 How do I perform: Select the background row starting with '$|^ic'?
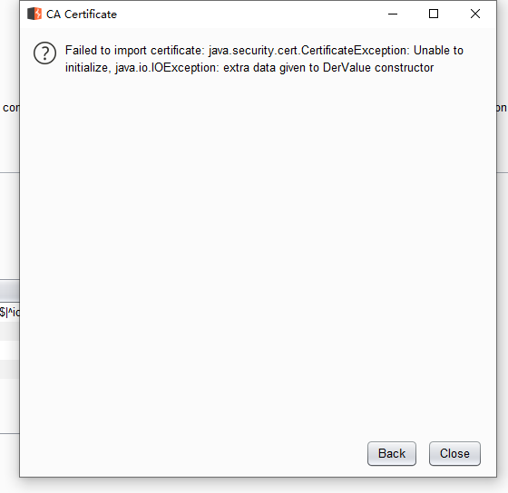10,313
